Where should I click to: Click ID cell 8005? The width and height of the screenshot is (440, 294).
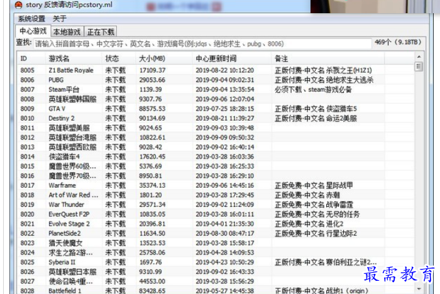click(x=27, y=70)
